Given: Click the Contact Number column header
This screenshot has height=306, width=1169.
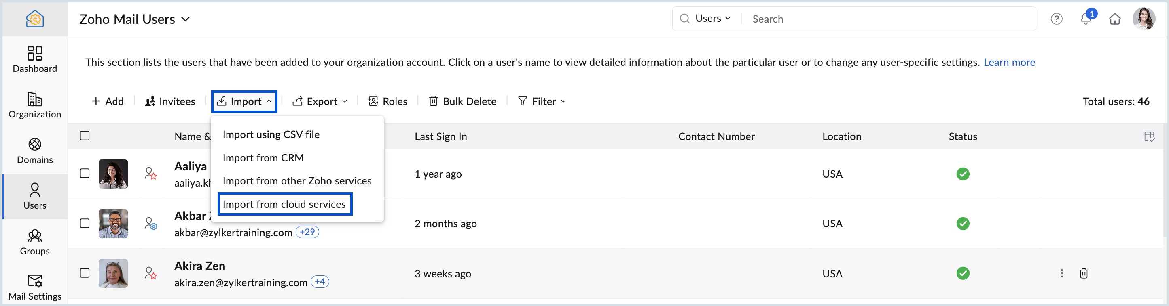Looking at the screenshot, I should [716, 136].
